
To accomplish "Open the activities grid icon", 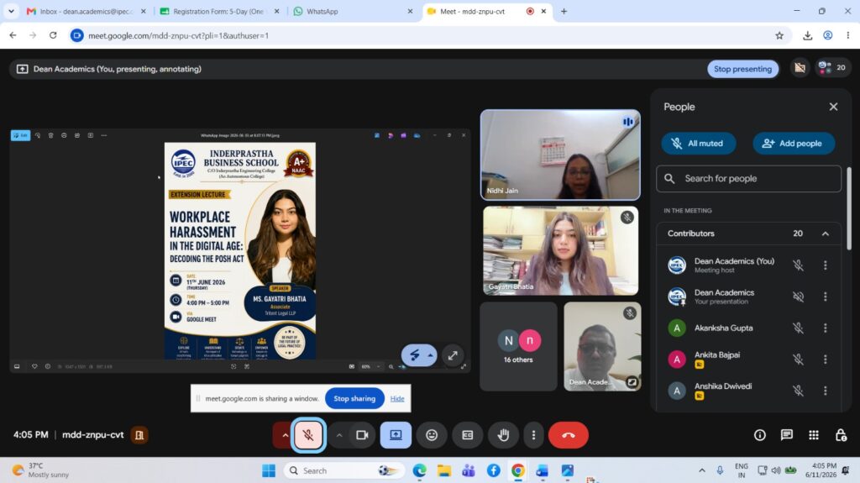I will (813, 435).
